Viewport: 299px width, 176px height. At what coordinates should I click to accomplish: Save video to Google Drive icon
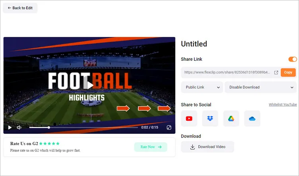click(x=231, y=118)
